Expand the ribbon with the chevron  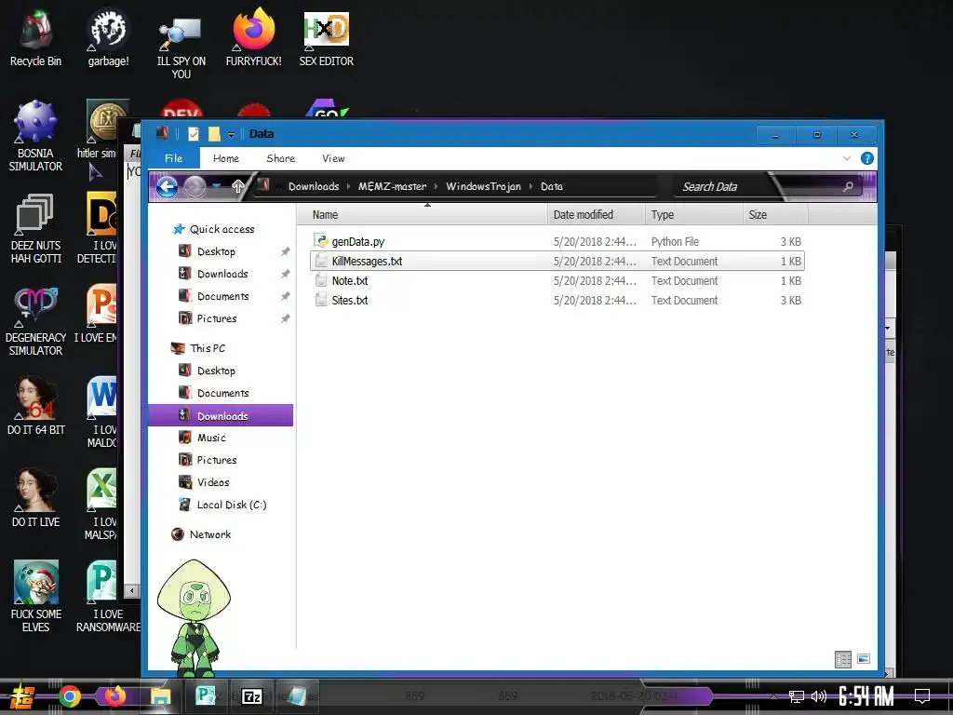847,158
